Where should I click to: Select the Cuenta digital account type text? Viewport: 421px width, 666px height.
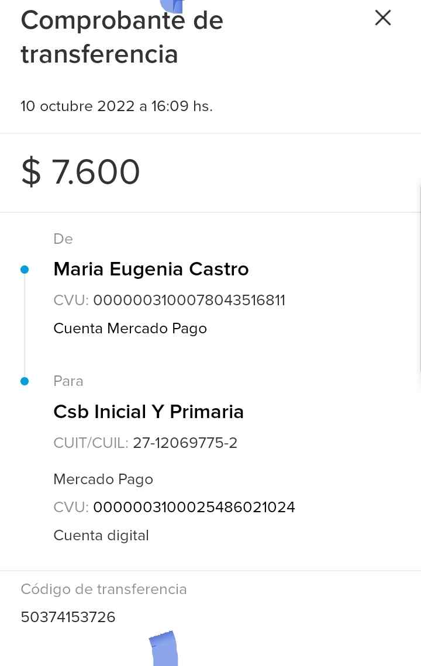point(101,536)
